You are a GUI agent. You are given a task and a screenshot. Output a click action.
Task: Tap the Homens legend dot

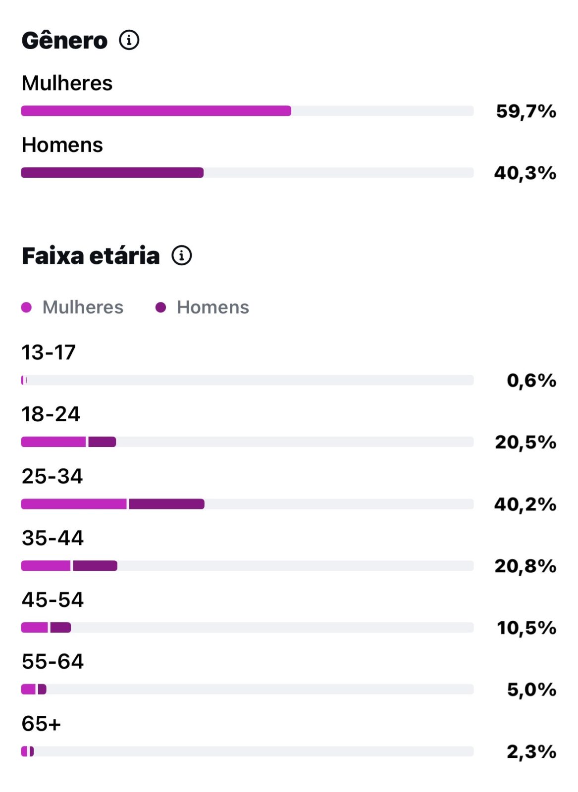[160, 307]
